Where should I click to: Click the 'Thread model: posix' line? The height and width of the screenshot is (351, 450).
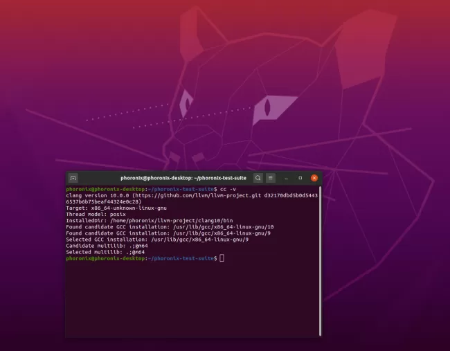pos(96,215)
